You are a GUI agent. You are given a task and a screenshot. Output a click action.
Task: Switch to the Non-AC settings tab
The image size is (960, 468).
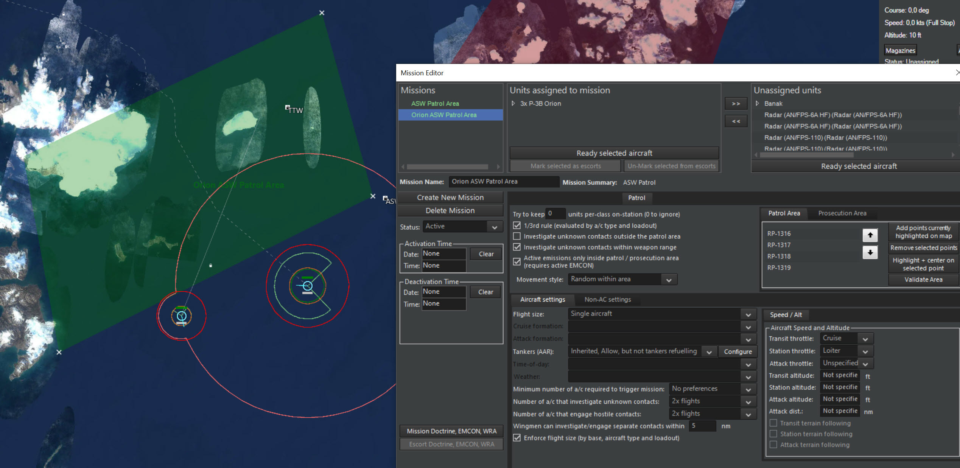pyautogui.click(x=607, y=300)
